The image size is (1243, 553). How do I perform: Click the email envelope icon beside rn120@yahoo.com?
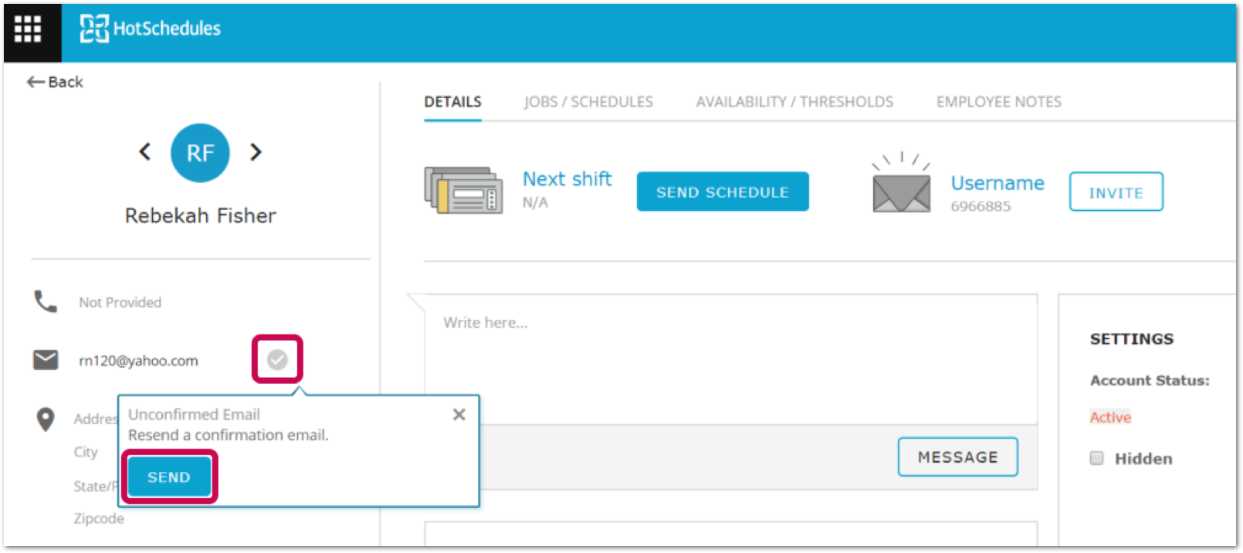click(46, 360)
